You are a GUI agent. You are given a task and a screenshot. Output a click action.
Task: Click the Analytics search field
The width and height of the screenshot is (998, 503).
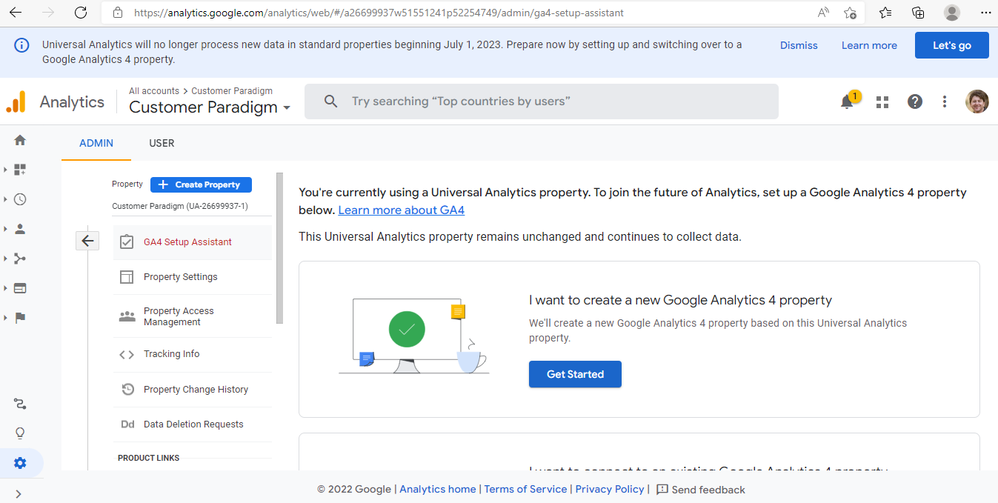point(541,101)
